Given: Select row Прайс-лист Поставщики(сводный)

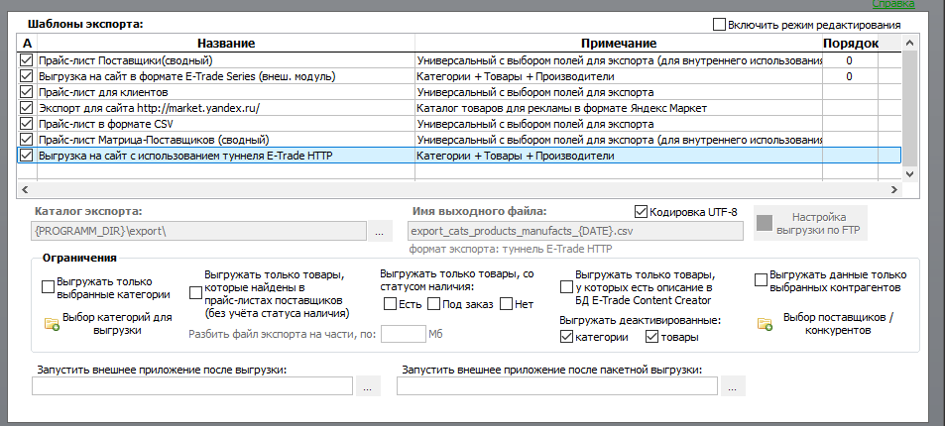Looking at the screenshot, I should point(459,60).
